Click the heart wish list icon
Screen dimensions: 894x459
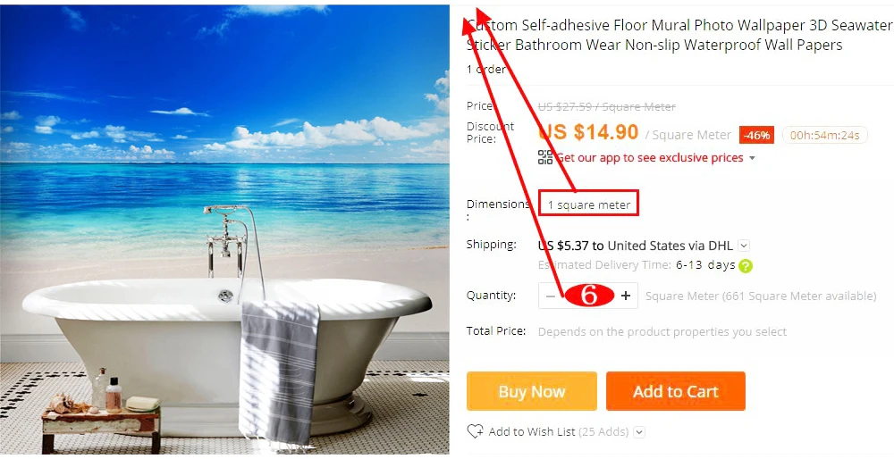[475, 431]
